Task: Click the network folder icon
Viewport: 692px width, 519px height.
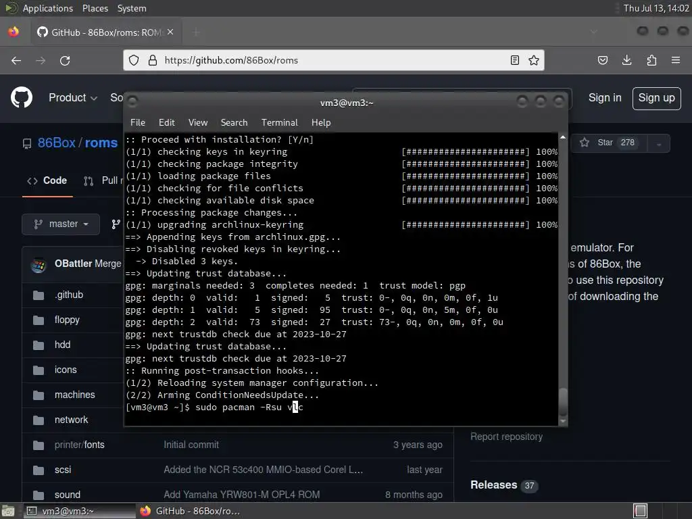Action: point(39,420)
